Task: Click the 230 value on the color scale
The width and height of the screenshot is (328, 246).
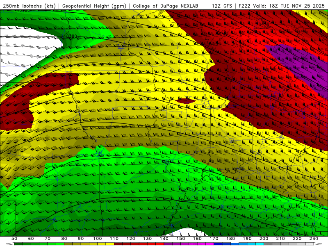Action: (x=314, y=239)
